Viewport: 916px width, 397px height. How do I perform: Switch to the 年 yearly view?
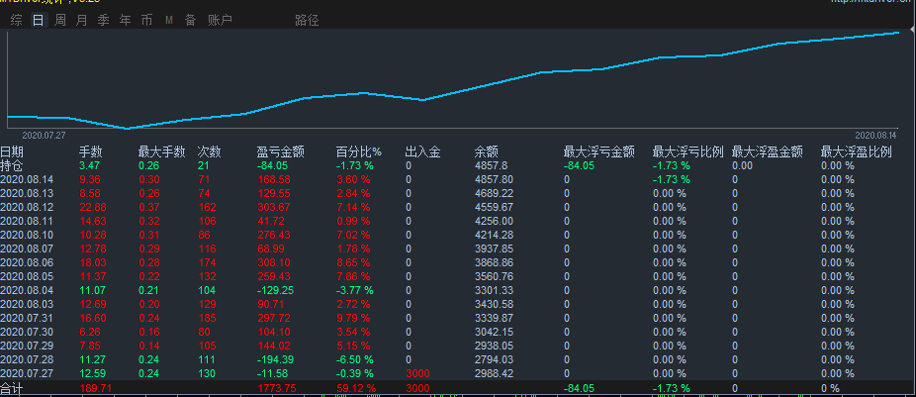(x=125, y=21)
